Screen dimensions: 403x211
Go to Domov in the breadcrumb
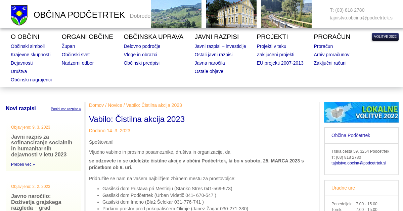tap(96, 105)
